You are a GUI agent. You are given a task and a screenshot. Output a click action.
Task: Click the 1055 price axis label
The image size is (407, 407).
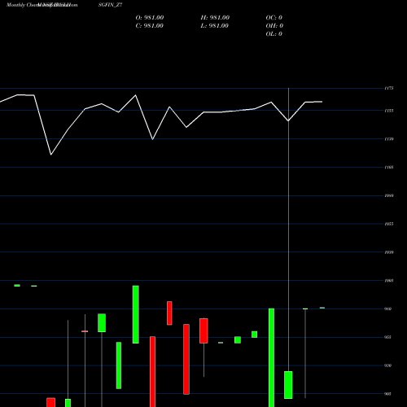point(389,224)
